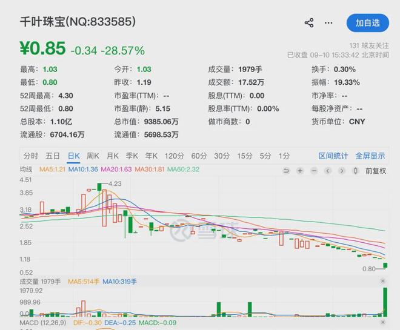Switch to 120分 chart interval
The image size is (400, 330).
click(x=174, y=156)
